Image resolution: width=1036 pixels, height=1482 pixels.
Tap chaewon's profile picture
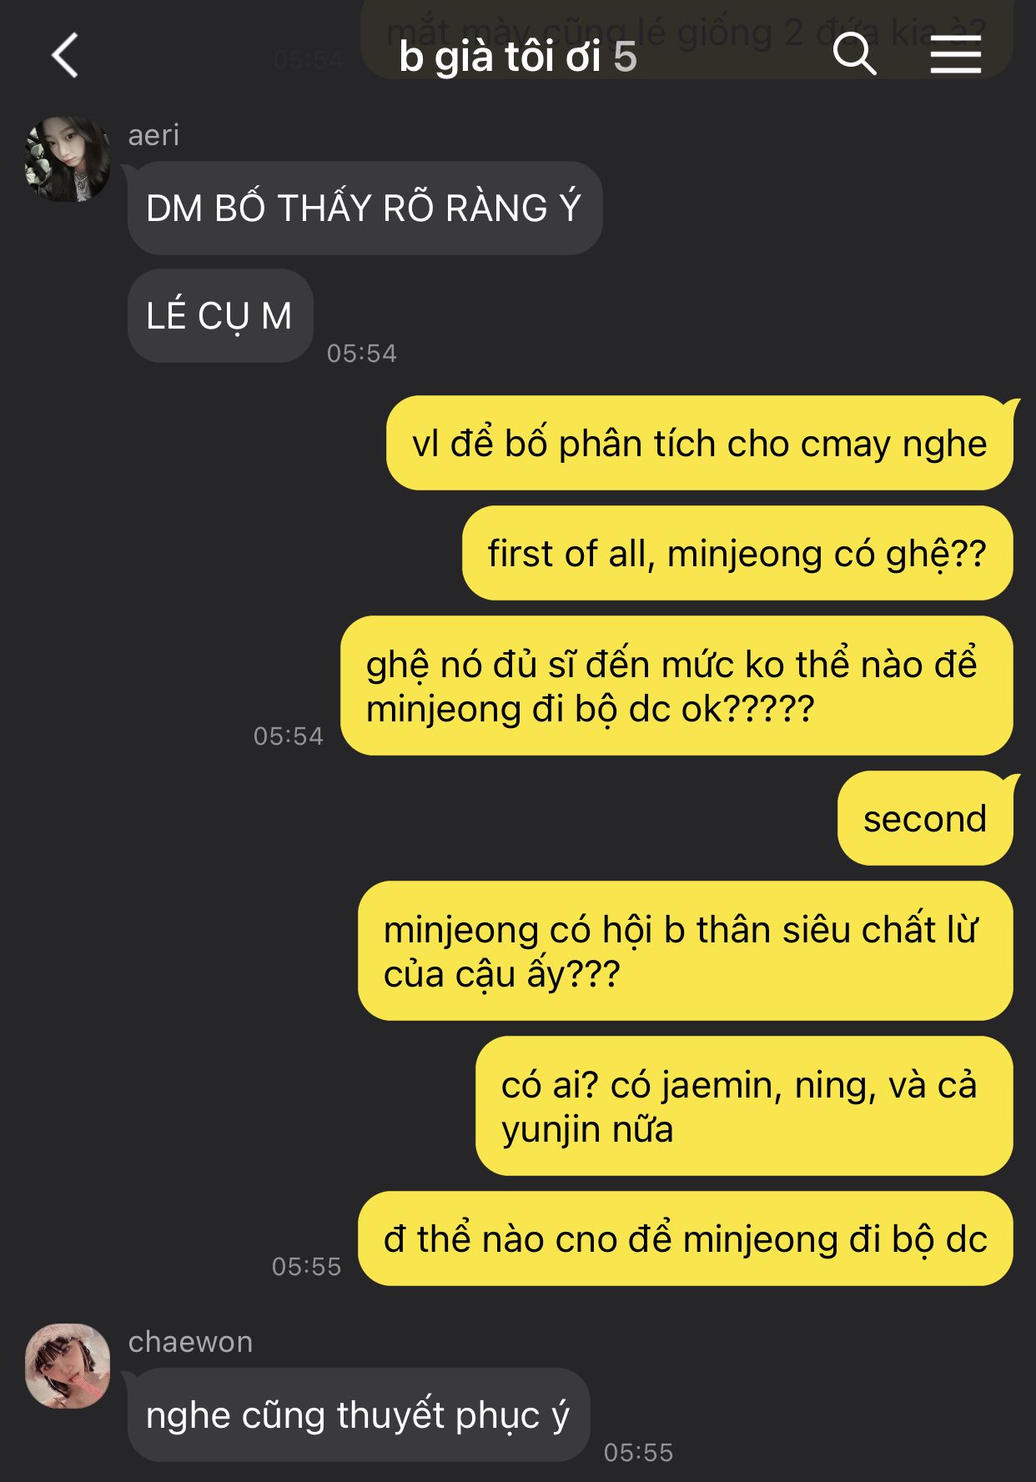point(68,1366)
